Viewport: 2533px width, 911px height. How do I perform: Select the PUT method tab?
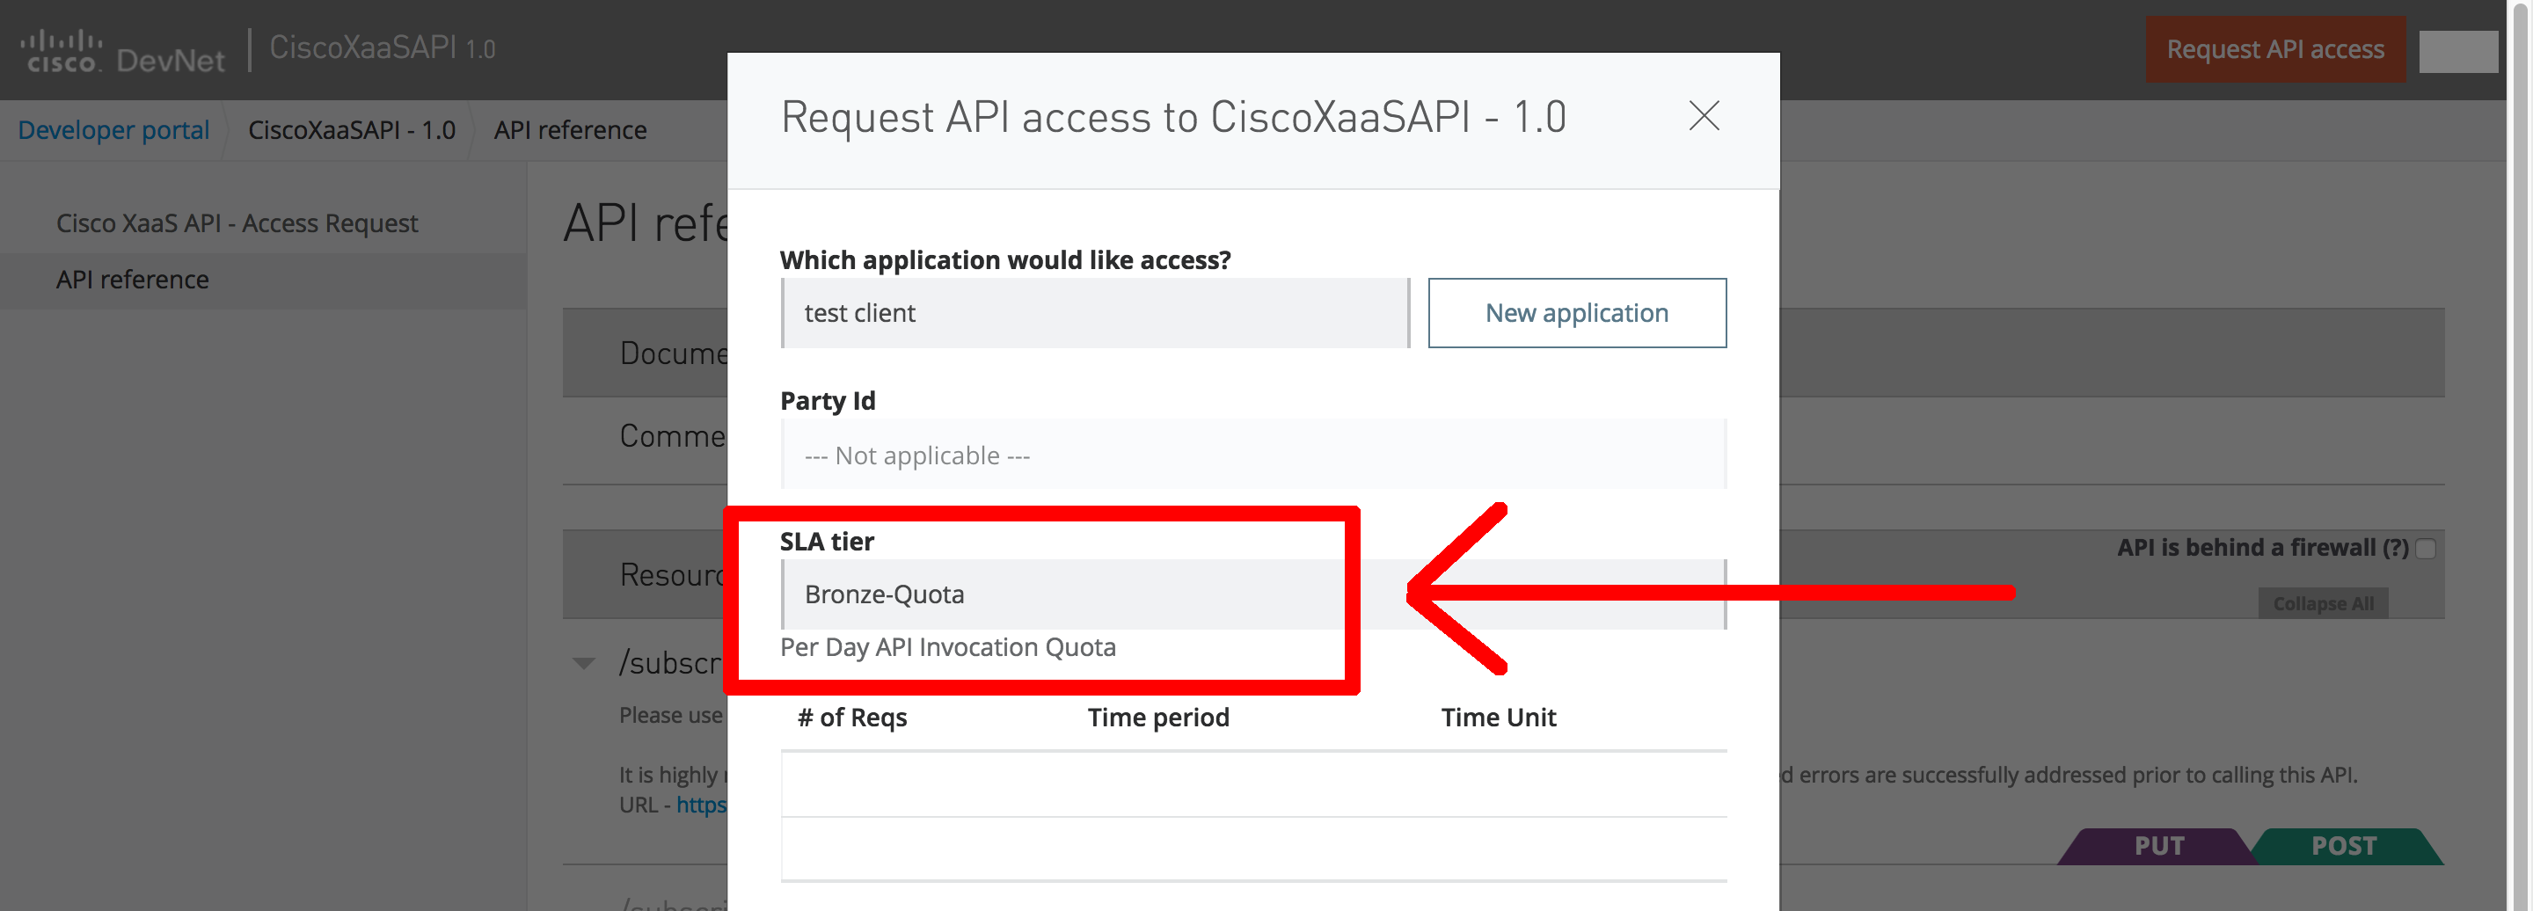pos(2158,846)
